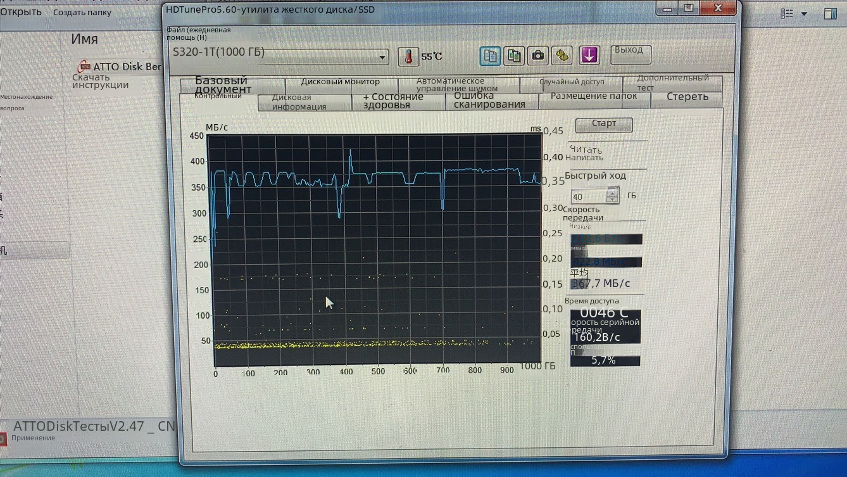Click the 40 ГБ spinner arrows
847x477 pixels.
pyautogui.click(x=612, y=196)
